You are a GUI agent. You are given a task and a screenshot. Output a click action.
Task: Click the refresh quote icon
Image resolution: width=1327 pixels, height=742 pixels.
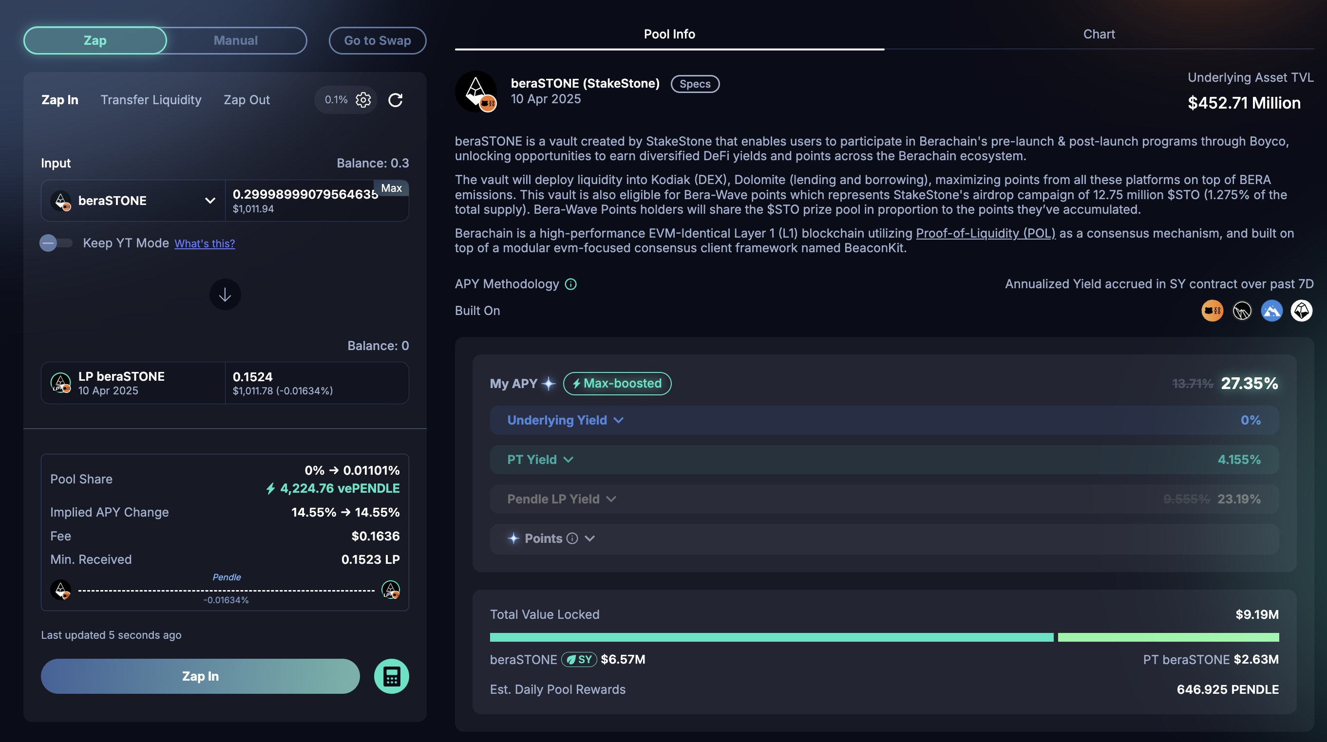coord(395,100)
